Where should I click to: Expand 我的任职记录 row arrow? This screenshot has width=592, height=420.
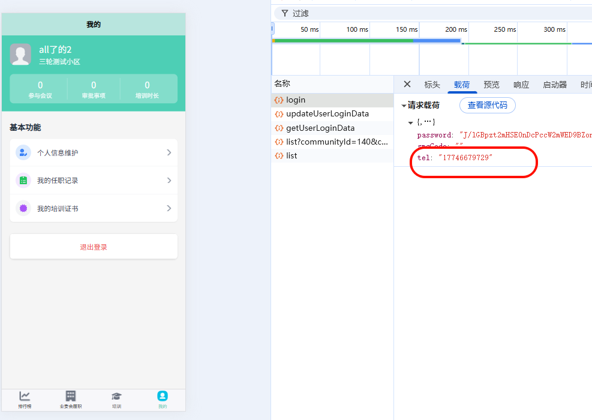pyautogui.click(x=169, y=181)
